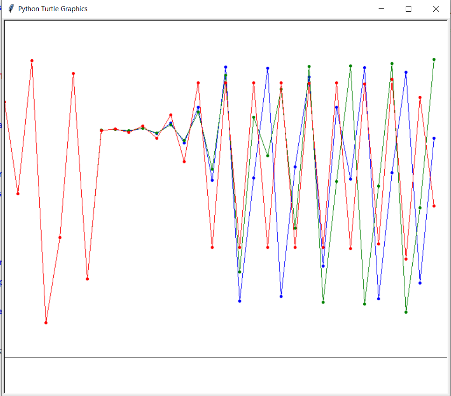Click the Tk feather icon in title bar
Screen dimensions: 451x396
tap(11, 9)
